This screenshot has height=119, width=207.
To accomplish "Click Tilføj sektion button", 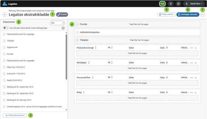I will 166,14.
